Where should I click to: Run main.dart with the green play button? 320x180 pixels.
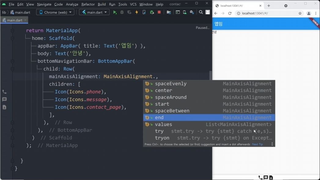115,13
